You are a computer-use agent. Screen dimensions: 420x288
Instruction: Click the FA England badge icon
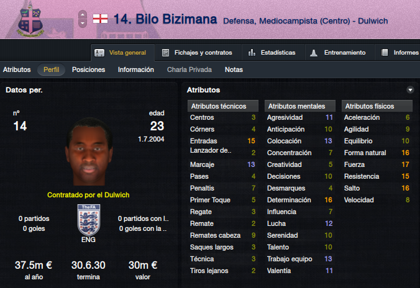click(89, 220)
